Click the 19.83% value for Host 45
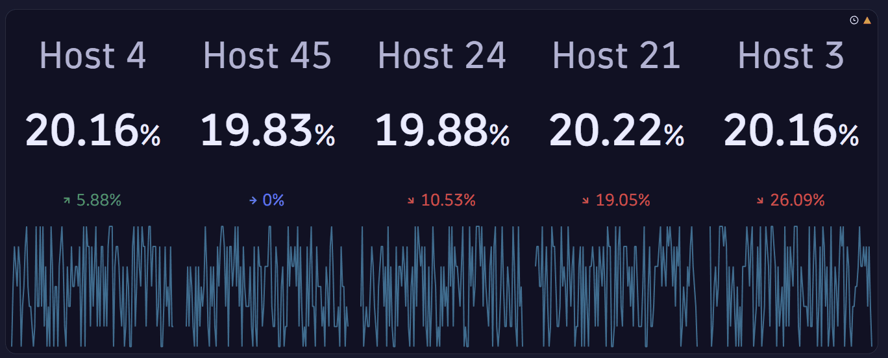This screenshot has height=358, width=888. (267, 131)
